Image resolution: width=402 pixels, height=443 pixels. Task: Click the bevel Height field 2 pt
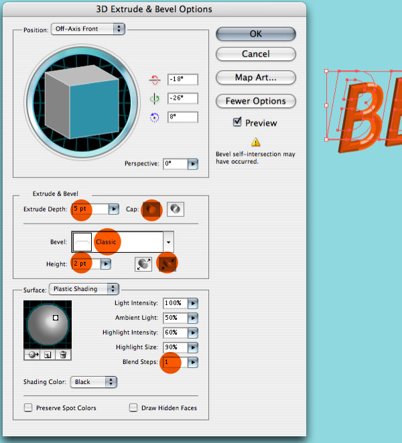[86, 264]
